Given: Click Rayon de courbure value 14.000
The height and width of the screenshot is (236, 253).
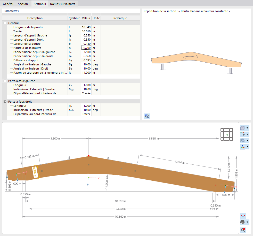Looking at the screenshot, I should (86, 73).
